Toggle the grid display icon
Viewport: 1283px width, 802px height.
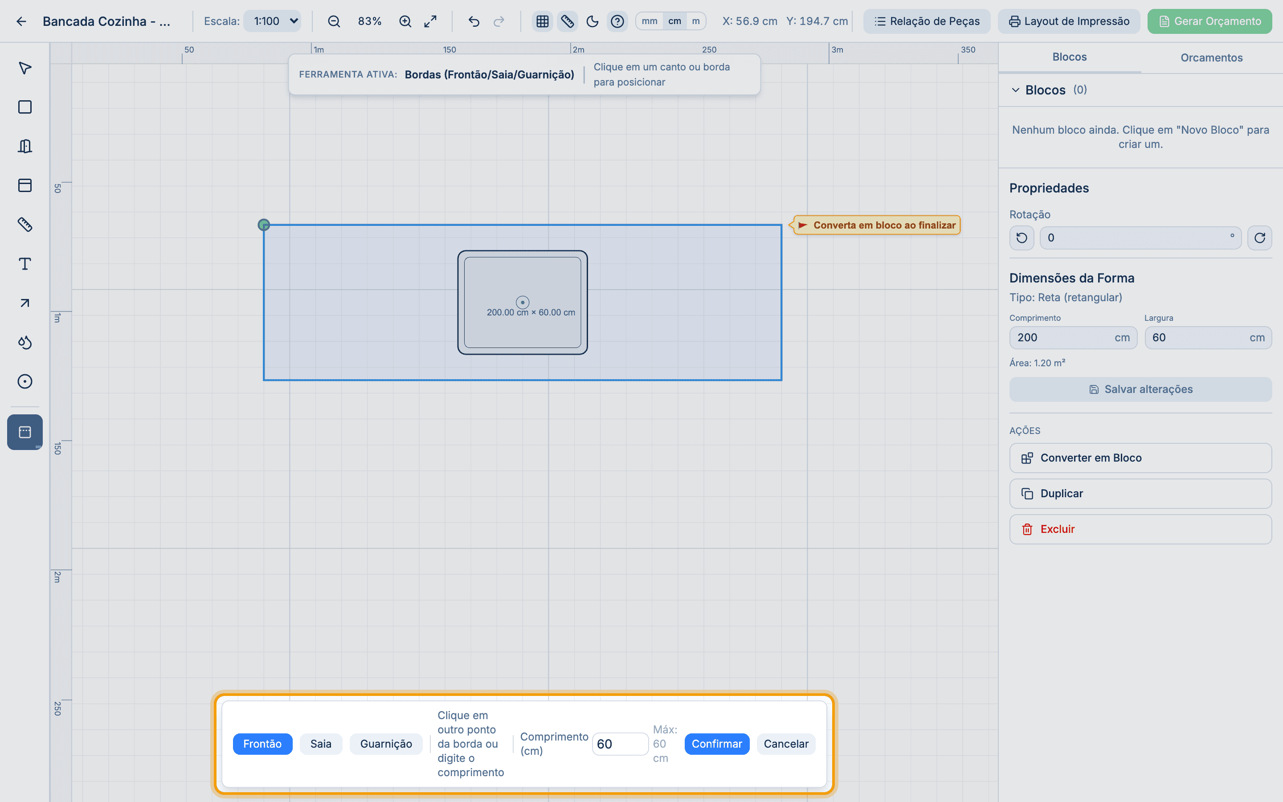(x=542, y=21)
